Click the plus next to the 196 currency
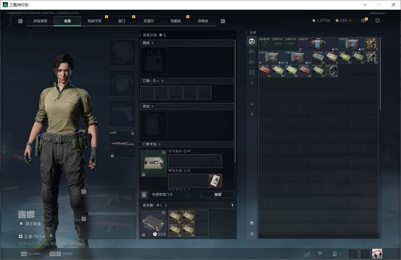 click(350, 21)
